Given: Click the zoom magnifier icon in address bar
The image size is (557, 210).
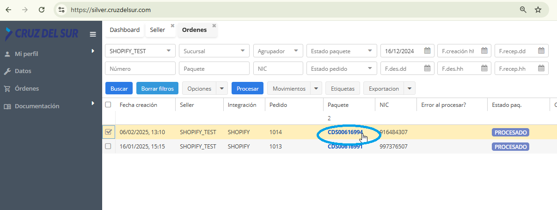Looking at the screenshot, I should click(x=523, y=10).
